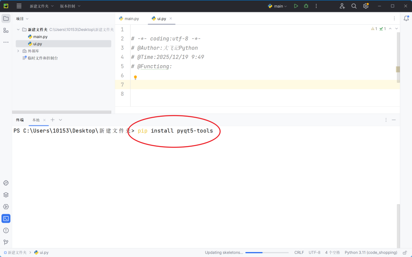
Task: Open Search Everywhere magnifier
Action: coord(354,6)
